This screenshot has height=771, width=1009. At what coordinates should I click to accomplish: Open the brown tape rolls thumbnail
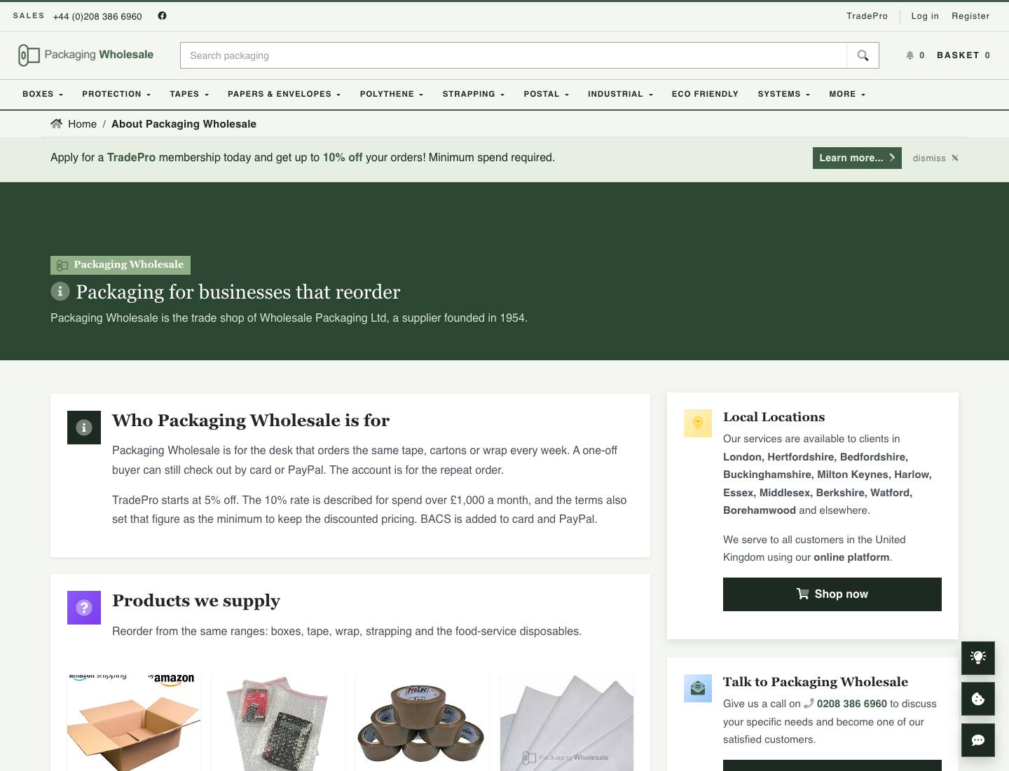pyautogui.click(x=423, y=723)
